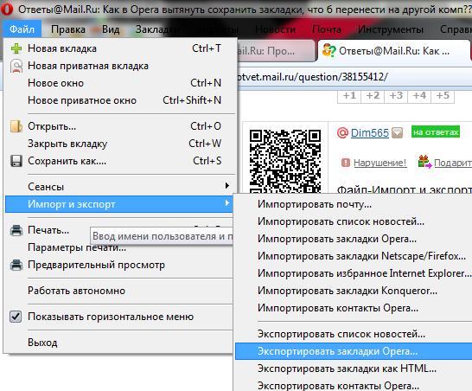472x391 pixels.
Task: Click the envelope icon next to Dim565
Action: click(397, 132)
